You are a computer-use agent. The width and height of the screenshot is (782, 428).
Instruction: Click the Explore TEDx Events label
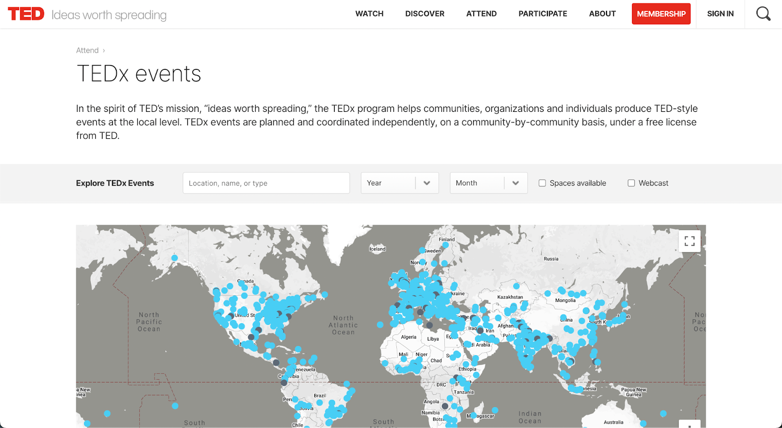(115, 183)
